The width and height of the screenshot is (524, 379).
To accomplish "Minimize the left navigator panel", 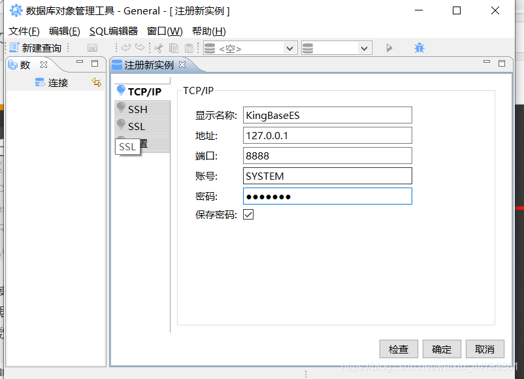I will click(x=80, y=62).
